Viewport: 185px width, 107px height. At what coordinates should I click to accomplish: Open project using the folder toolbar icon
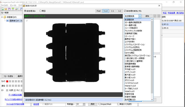6,9
